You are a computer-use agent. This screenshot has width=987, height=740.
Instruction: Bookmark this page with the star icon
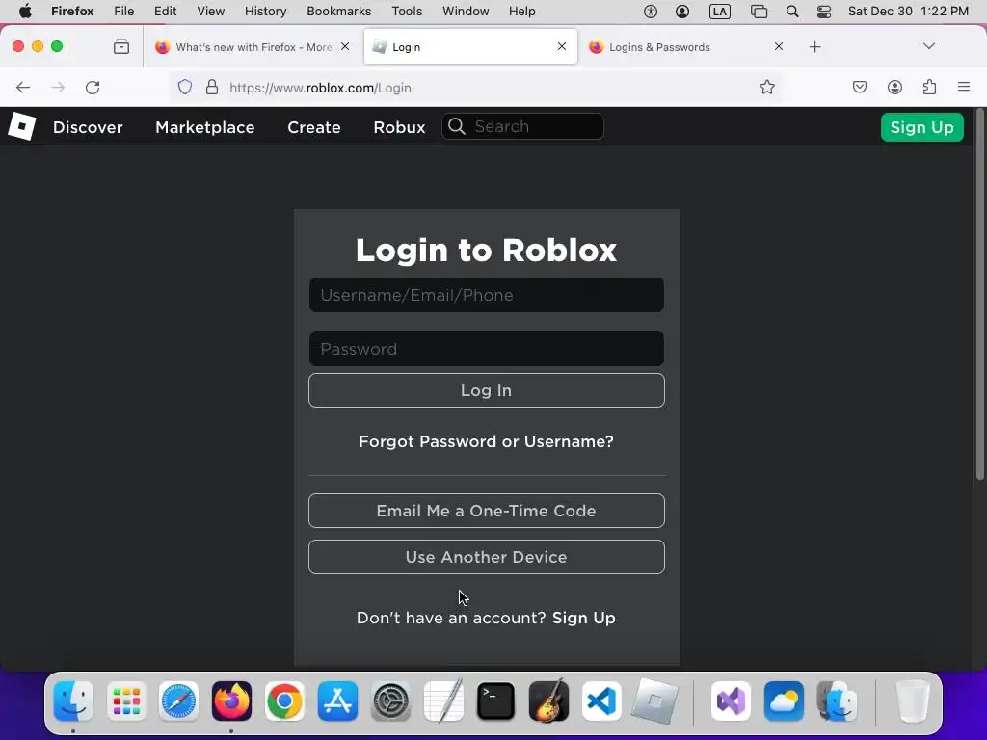pyautogui.click(x=766, y=88)
